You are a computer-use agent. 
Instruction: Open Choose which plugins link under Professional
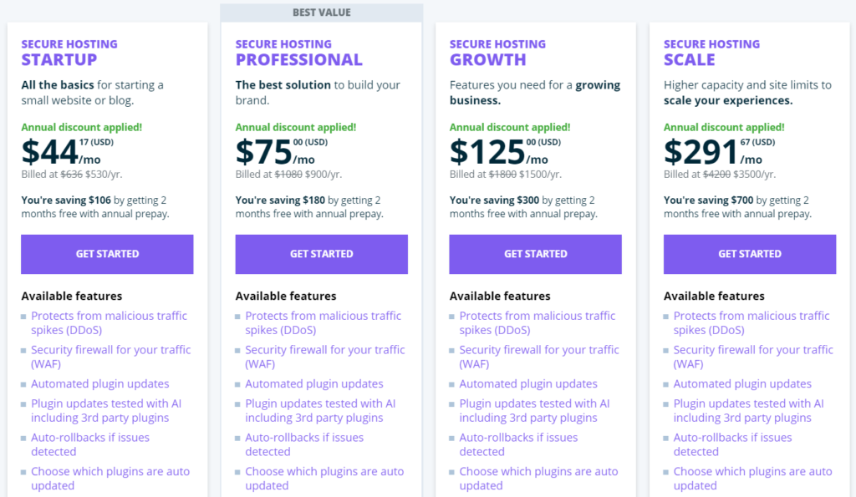coord(324,479)
